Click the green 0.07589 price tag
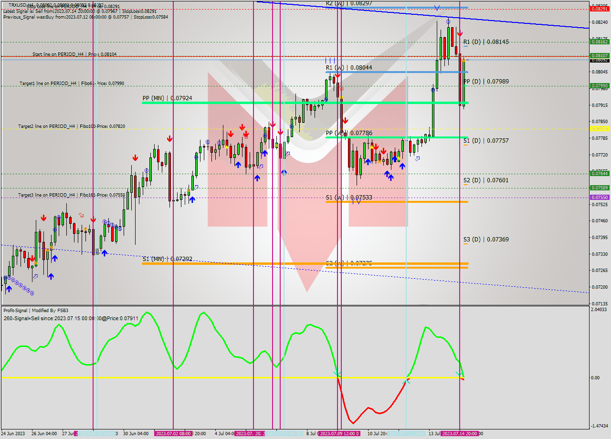Screen dimensions: 611x439 point(599,188)
